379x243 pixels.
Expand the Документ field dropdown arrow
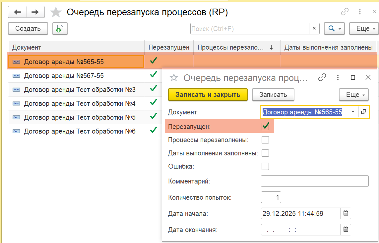click(x=353, y=112)
